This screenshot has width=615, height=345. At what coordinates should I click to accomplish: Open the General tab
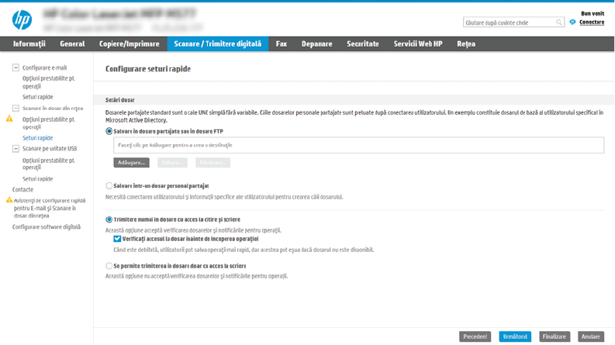[x=72, y=44]
